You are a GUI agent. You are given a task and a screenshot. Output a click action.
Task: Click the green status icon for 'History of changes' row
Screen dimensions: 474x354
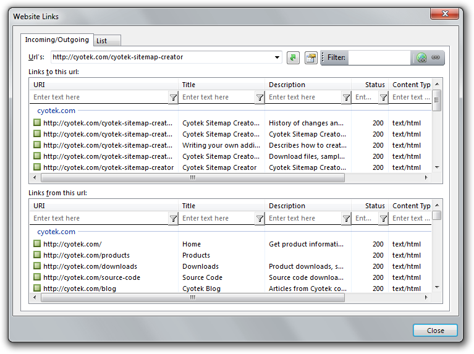pos(37,122)
